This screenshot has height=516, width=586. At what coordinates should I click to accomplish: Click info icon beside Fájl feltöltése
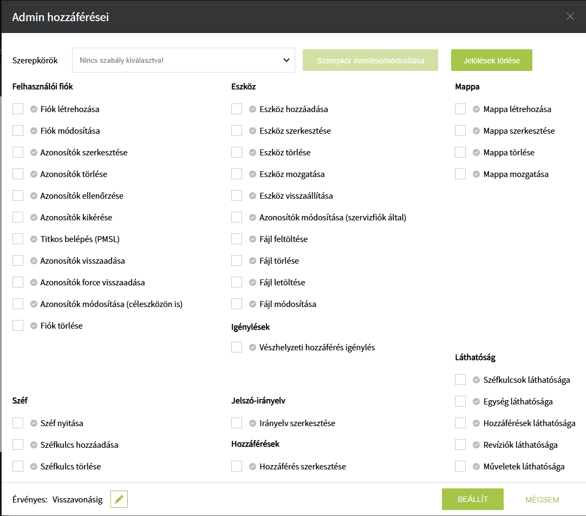click(x=252, y=239)
